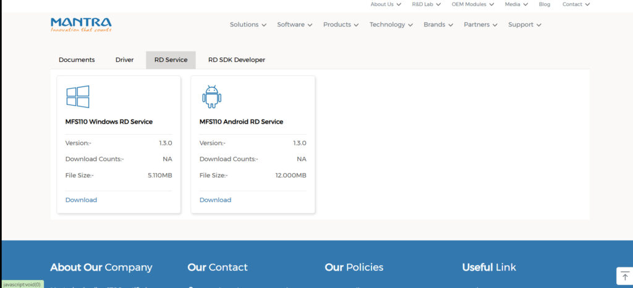Click the Useful Link heading
Viewport: 633px width, 288px height.
(x=489, y=268)
